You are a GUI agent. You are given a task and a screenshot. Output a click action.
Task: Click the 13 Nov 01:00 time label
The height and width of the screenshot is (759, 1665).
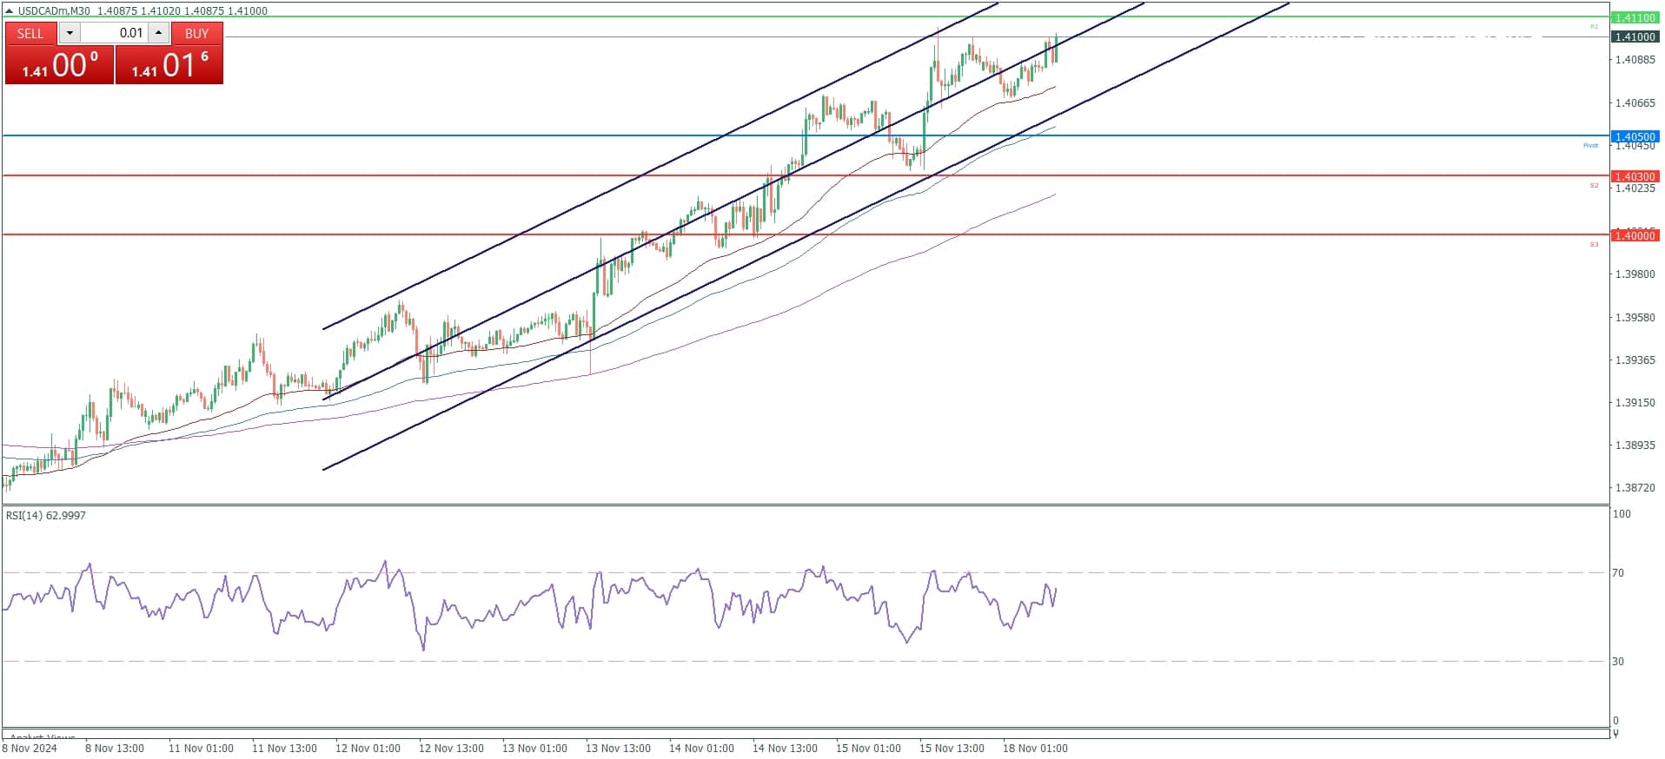pos(534,748)
